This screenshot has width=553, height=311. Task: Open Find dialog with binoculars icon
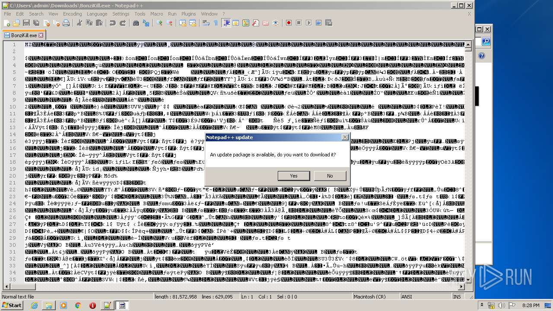(x=136, y=23)
